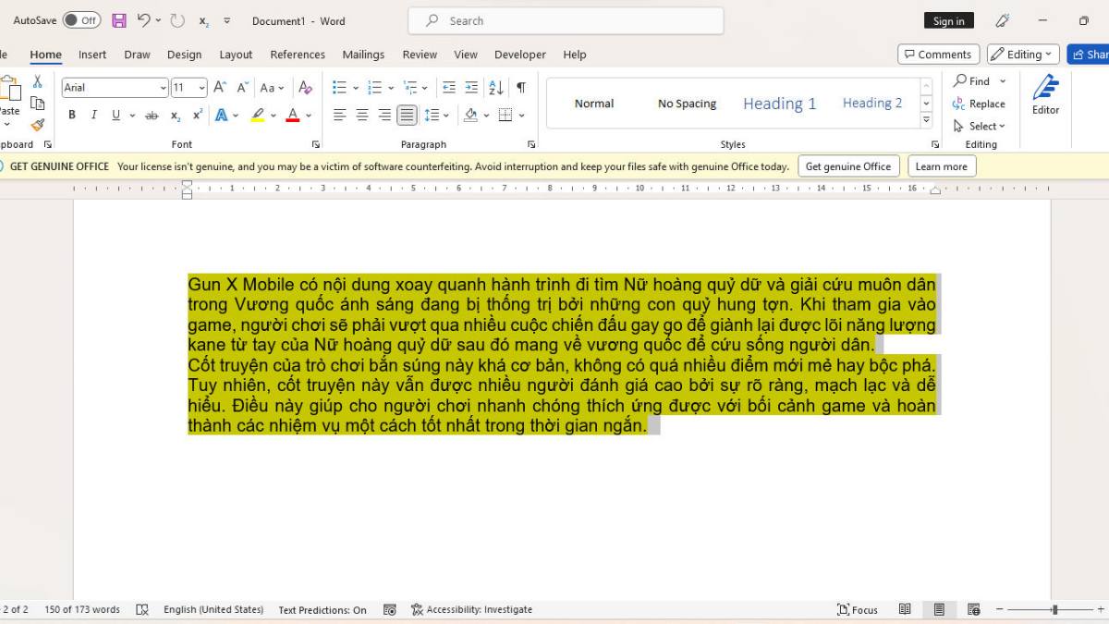This screenshot has width=1109, height=624.
Task: Click Replace in Editing group
Action: (x=980, y=104)
